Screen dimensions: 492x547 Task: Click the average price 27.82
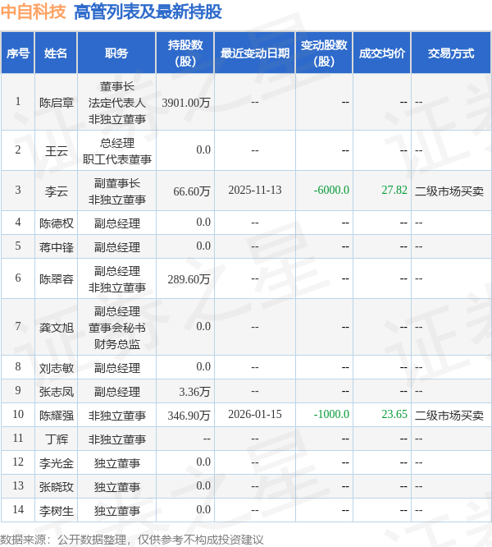coord(394,190)
